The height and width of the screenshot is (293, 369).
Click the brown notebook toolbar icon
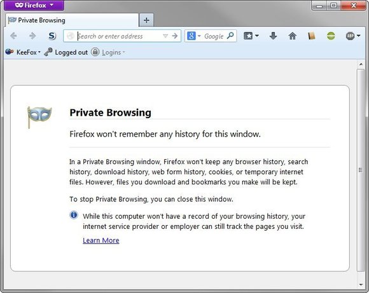[x=312, y=36]
